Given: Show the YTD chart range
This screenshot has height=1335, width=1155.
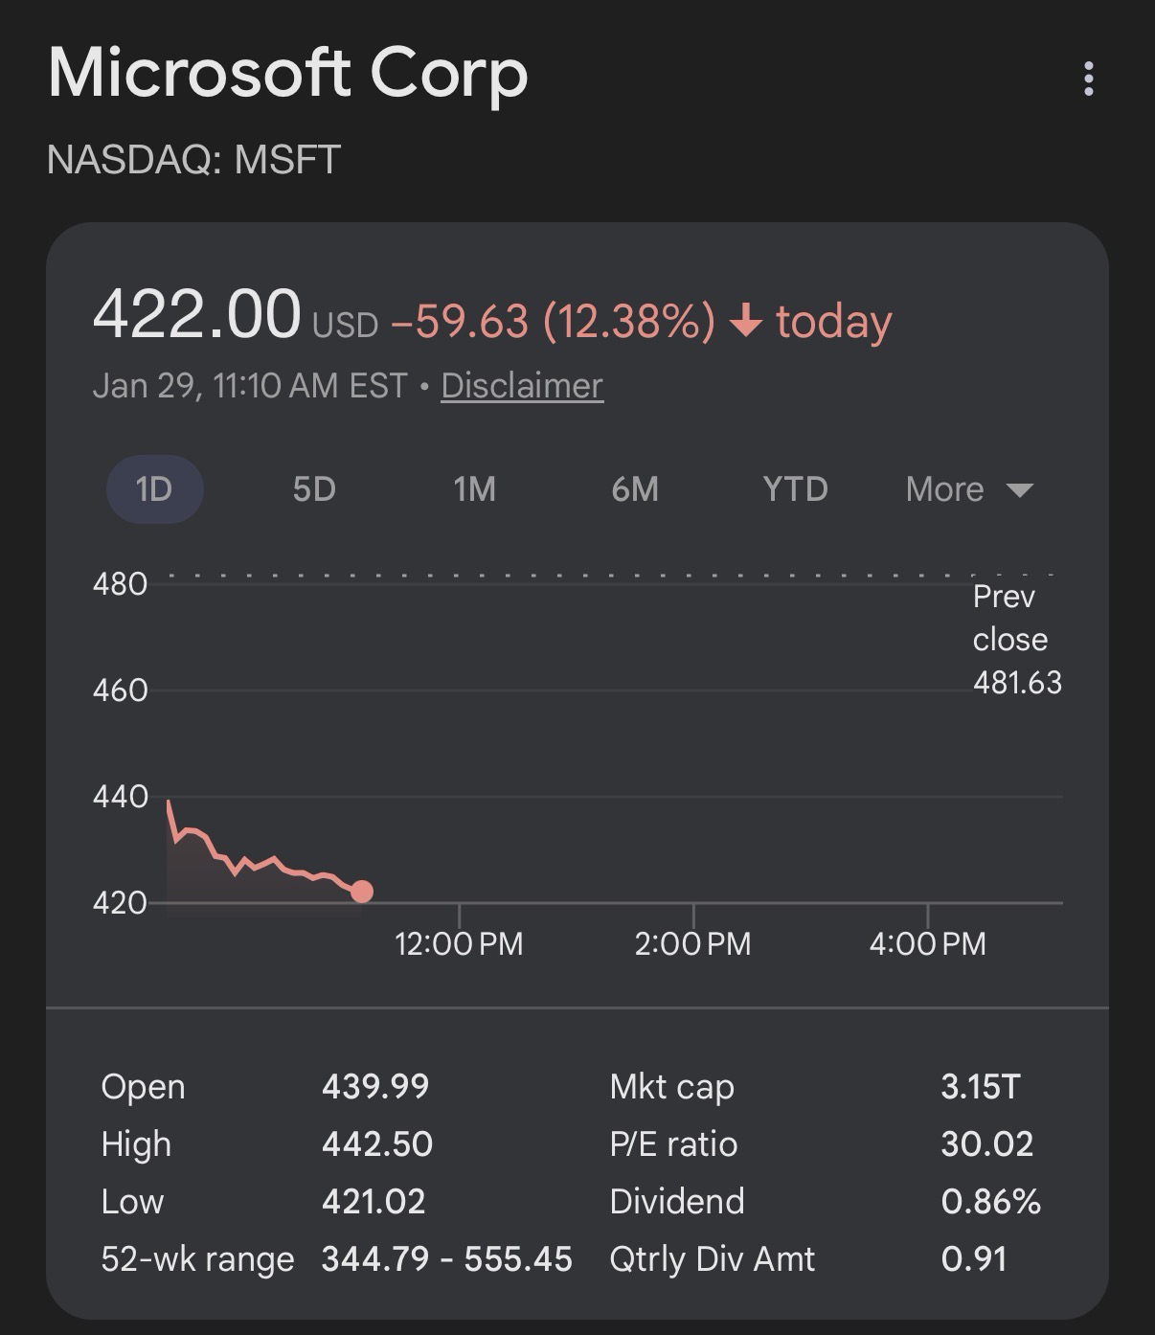Looking at the screenshot, I should [x=795, y=489].
